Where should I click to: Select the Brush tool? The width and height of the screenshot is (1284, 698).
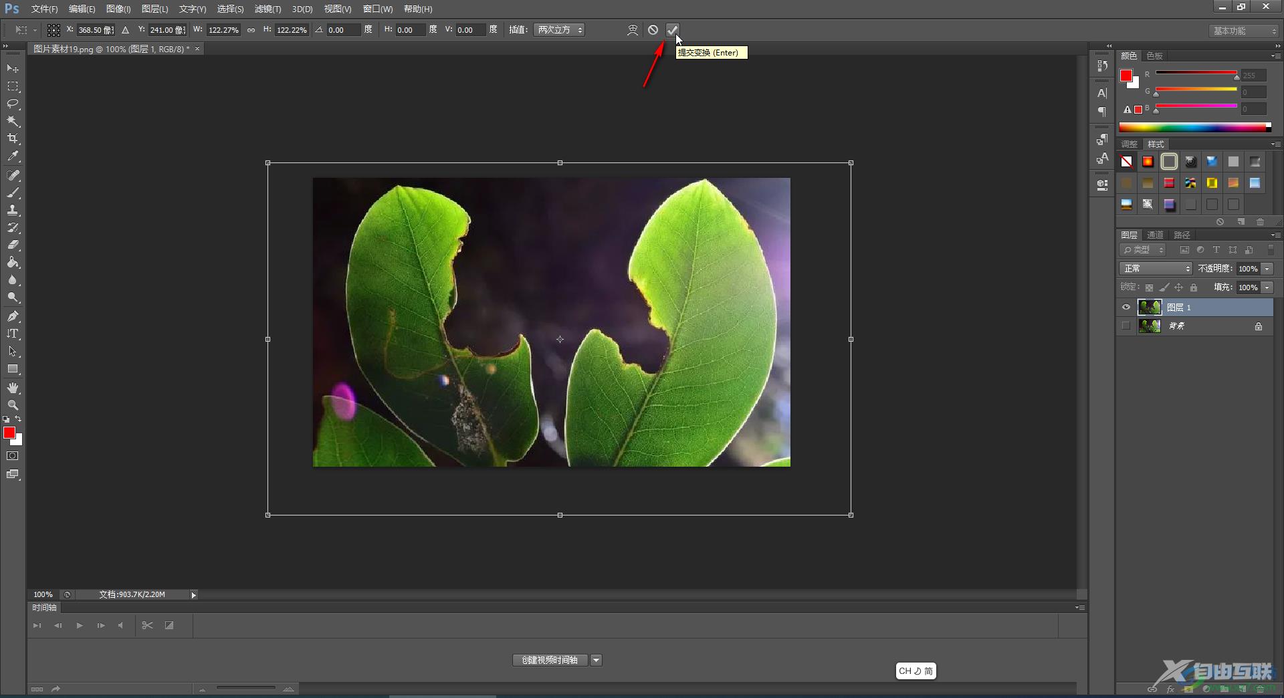tap(13, 193)
